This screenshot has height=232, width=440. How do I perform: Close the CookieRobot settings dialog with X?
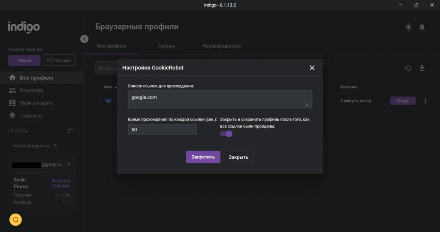point(312,68)
